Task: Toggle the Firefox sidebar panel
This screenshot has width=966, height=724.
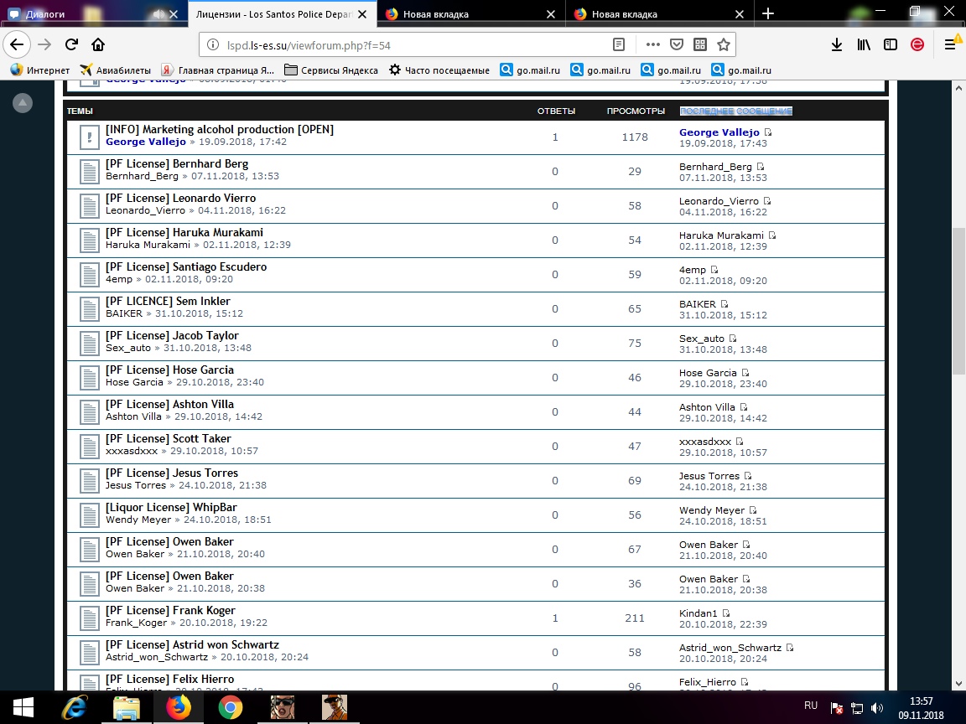Action: pos(890,44)
